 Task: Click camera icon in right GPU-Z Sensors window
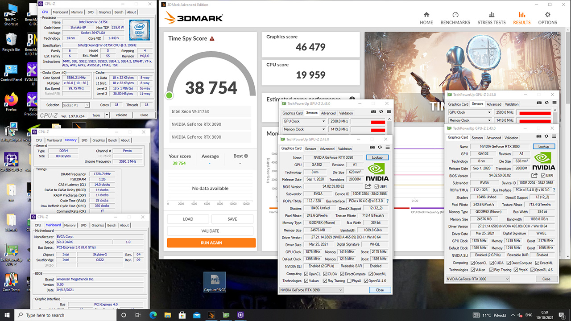(539, 103)
